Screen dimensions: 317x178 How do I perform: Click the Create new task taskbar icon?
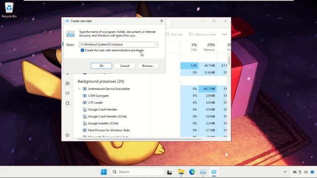coord(214,172)
